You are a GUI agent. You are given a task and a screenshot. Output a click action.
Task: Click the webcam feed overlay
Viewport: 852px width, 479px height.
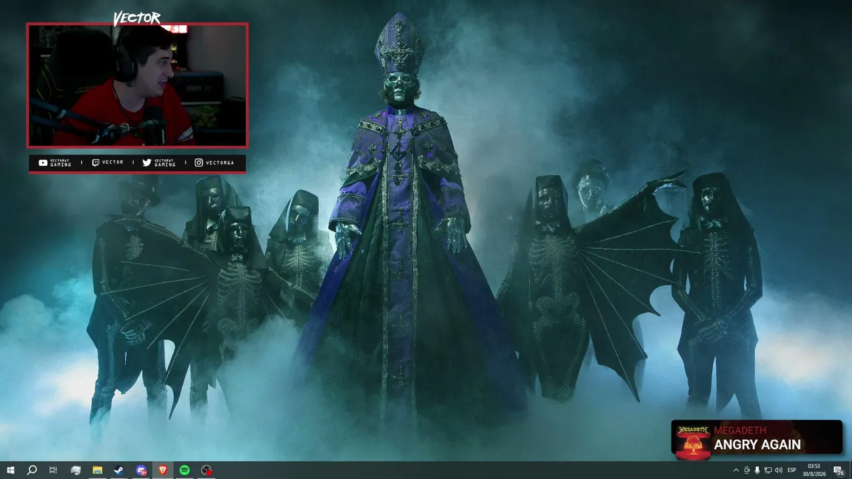137,85
